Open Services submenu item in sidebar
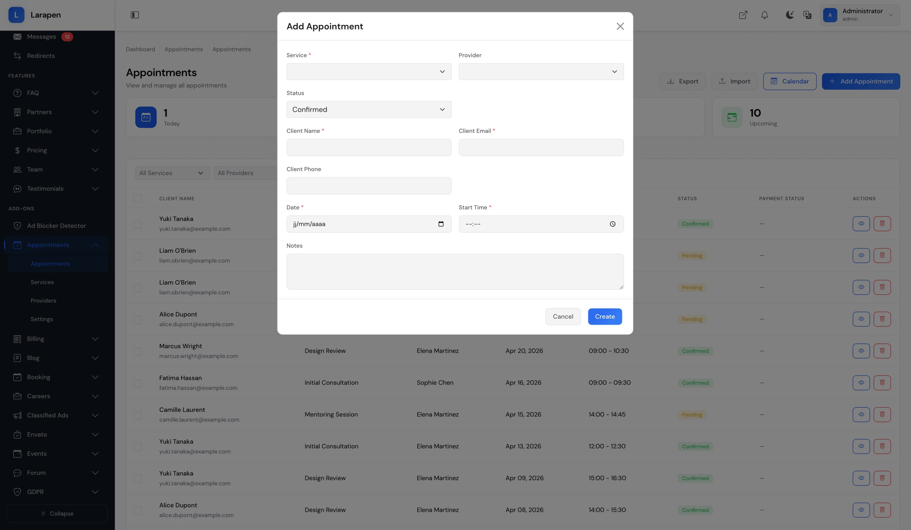 (x=42, y=282)
